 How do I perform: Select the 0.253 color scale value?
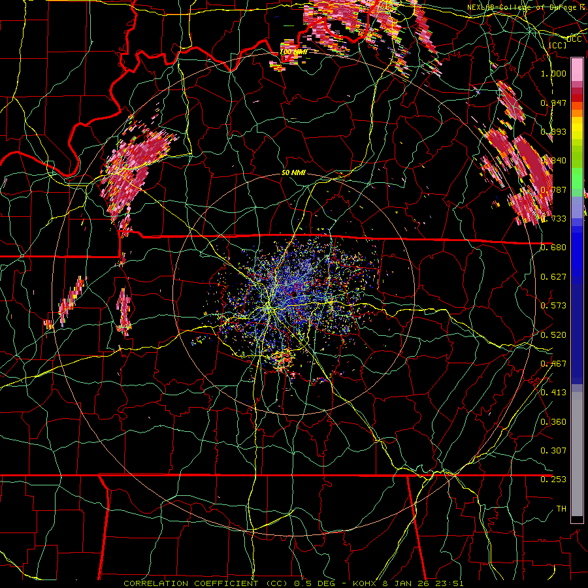[553, 480]
